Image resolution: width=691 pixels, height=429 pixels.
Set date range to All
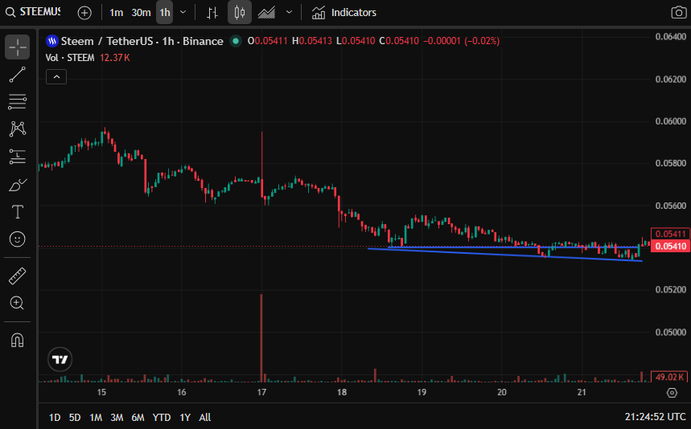pyautogui.click(x=205, y=417)
